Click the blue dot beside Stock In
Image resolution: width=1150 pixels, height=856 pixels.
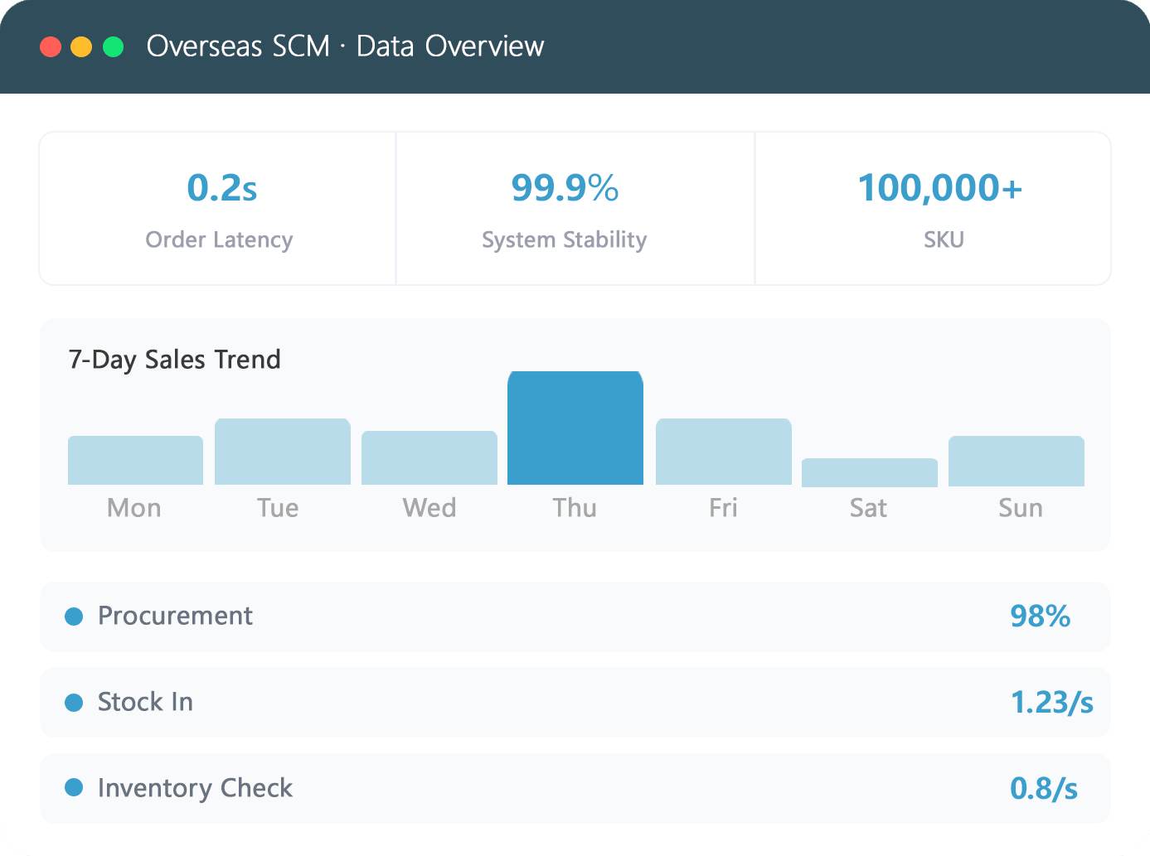(x=74, y=703)
